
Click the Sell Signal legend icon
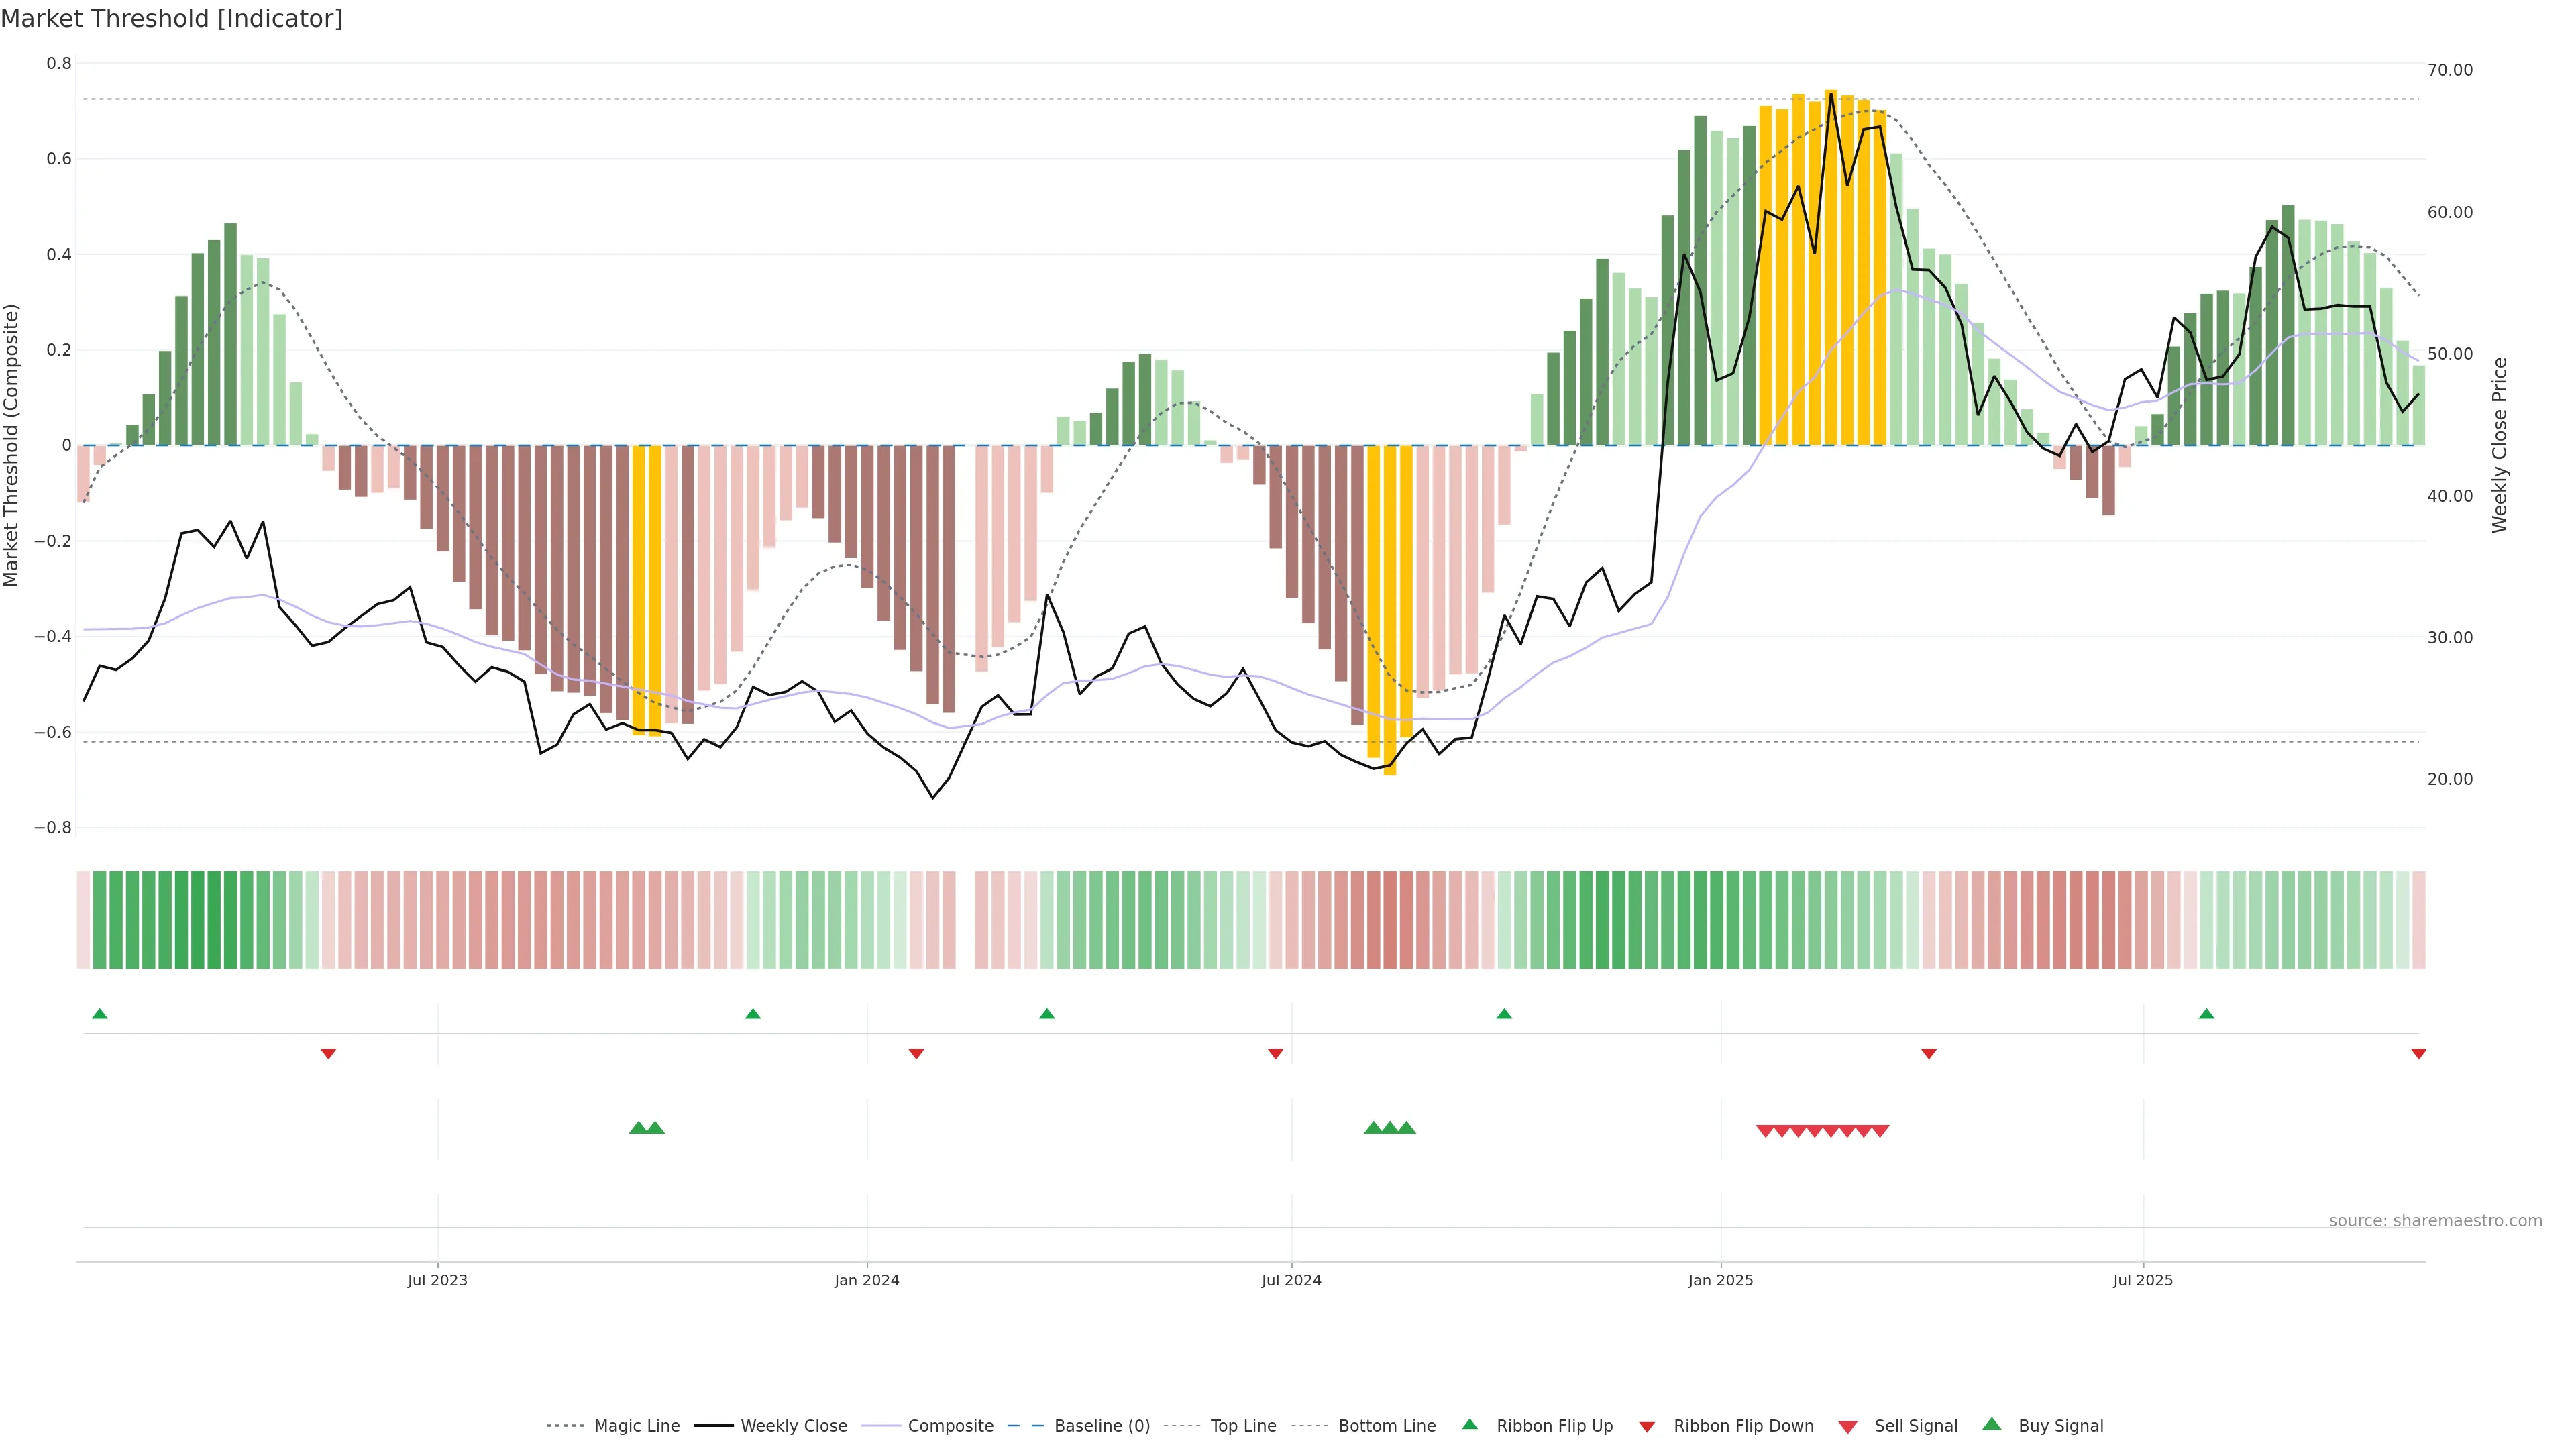pos(1848,1427)
